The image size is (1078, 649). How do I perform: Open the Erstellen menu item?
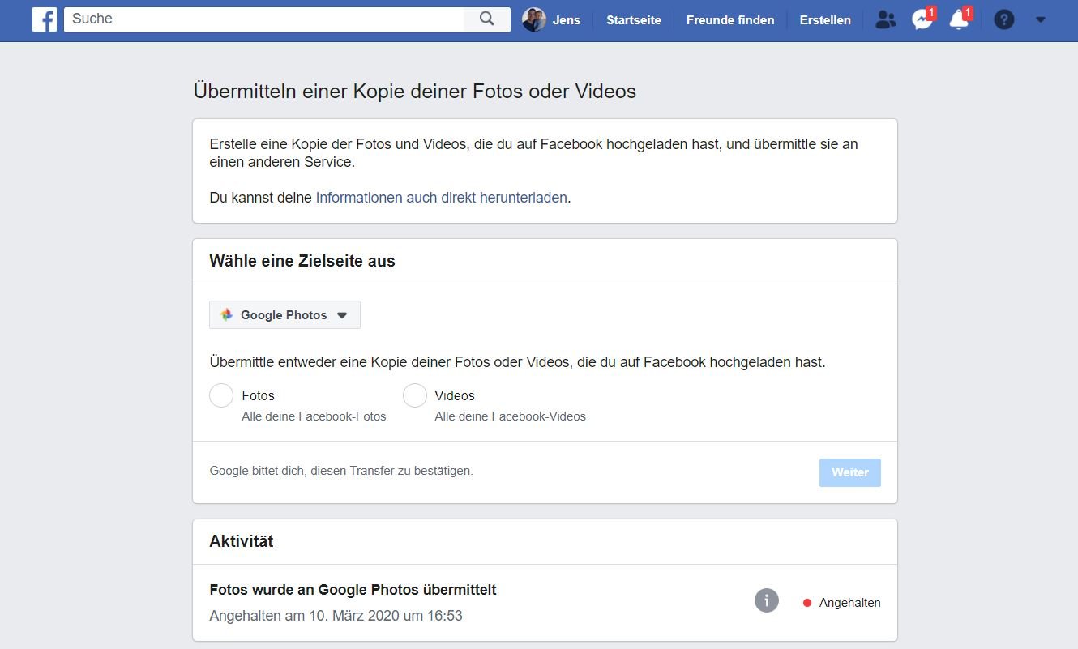pyautogui.click(x=824, y=20)
